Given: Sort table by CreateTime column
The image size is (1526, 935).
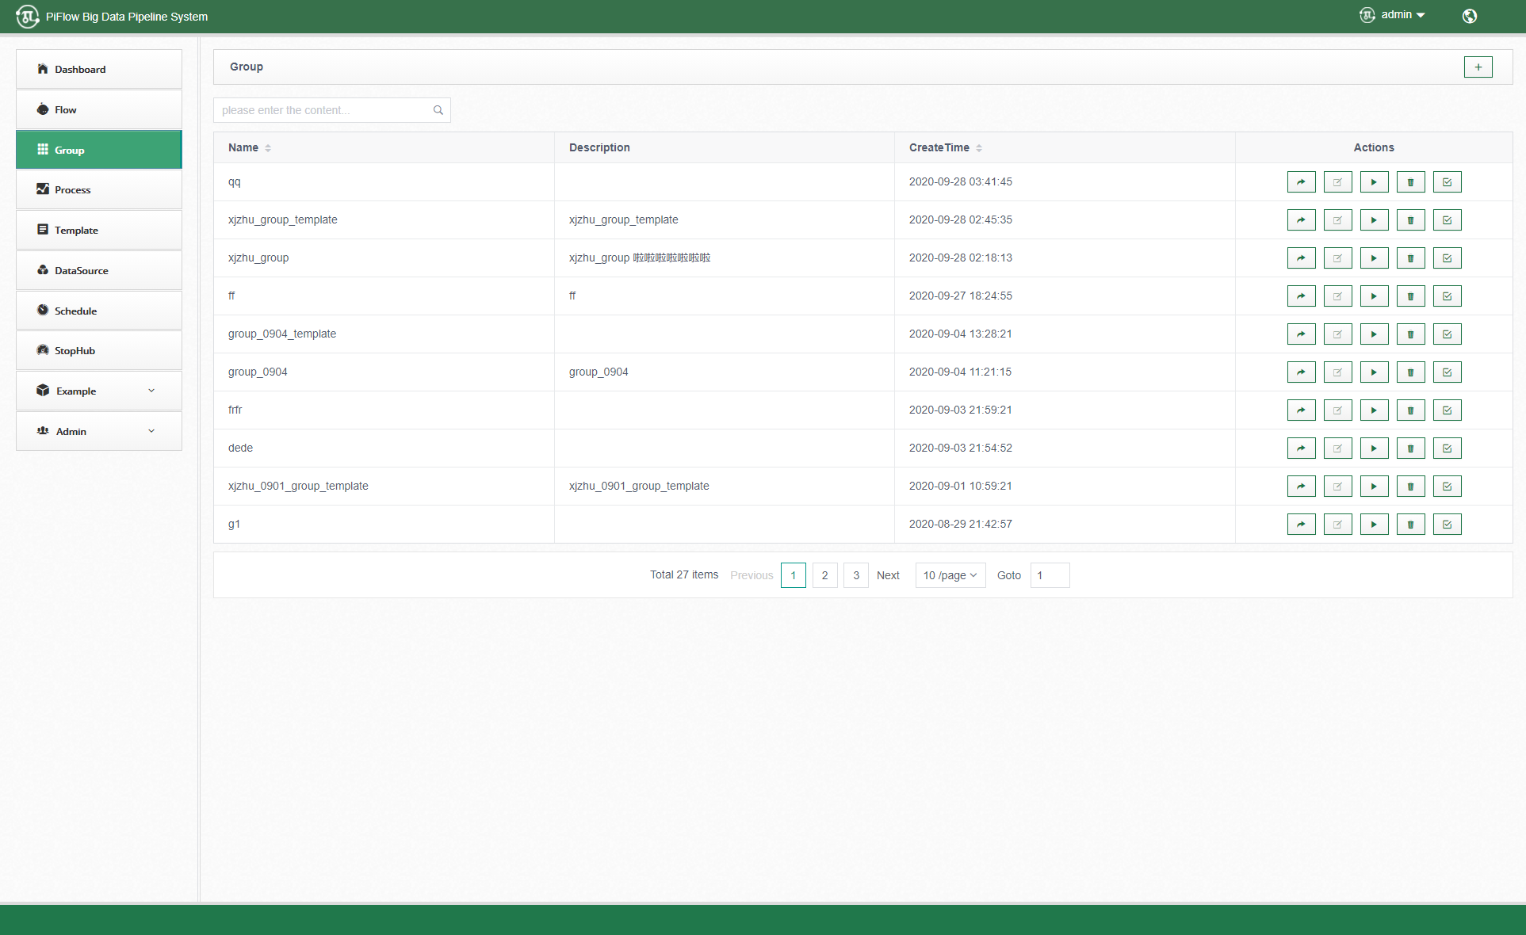Looking at the screenshot, I should tap(979, 148).
